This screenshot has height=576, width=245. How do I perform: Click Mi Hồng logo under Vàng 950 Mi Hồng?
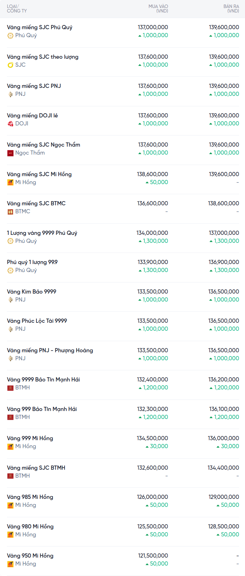[10, 564]
